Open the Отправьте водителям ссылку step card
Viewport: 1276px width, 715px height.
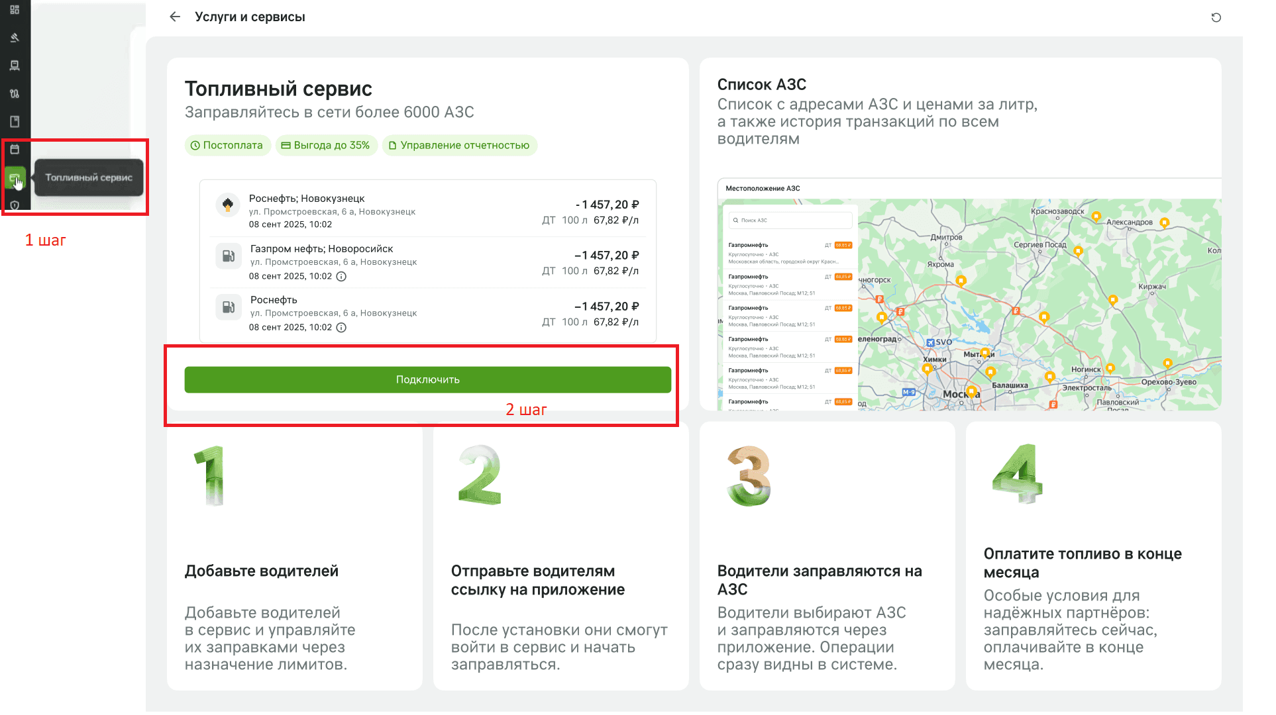pos(561,556)
